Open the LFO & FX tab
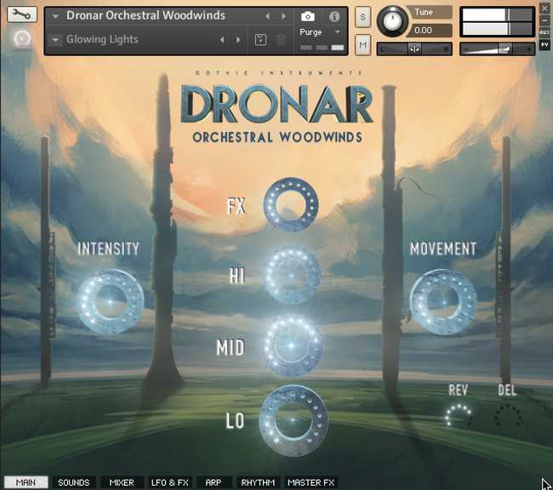553x490 pixels. point(169,482)
